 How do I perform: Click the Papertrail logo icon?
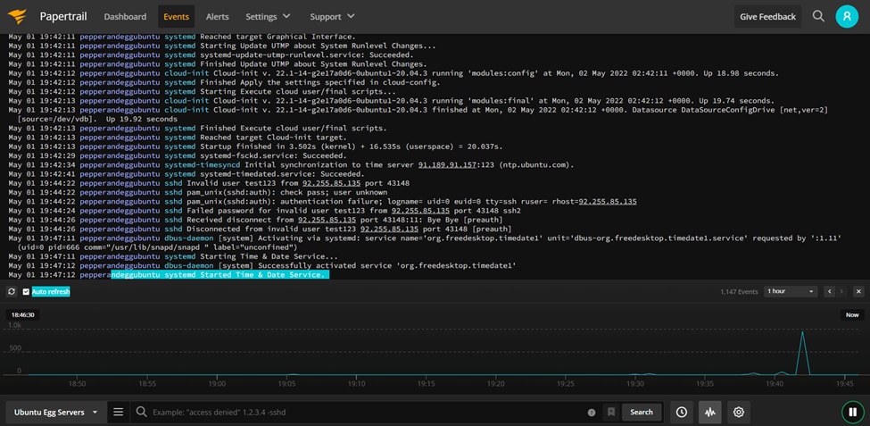[x=17, y=17]
